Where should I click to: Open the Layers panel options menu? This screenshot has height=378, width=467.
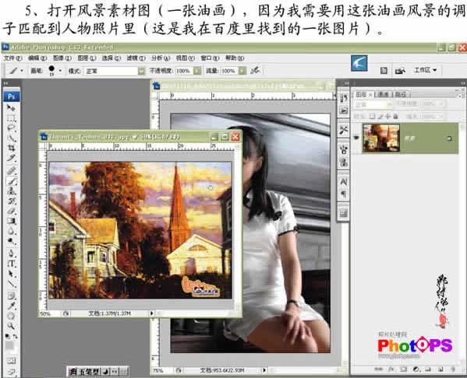point(461,95)
